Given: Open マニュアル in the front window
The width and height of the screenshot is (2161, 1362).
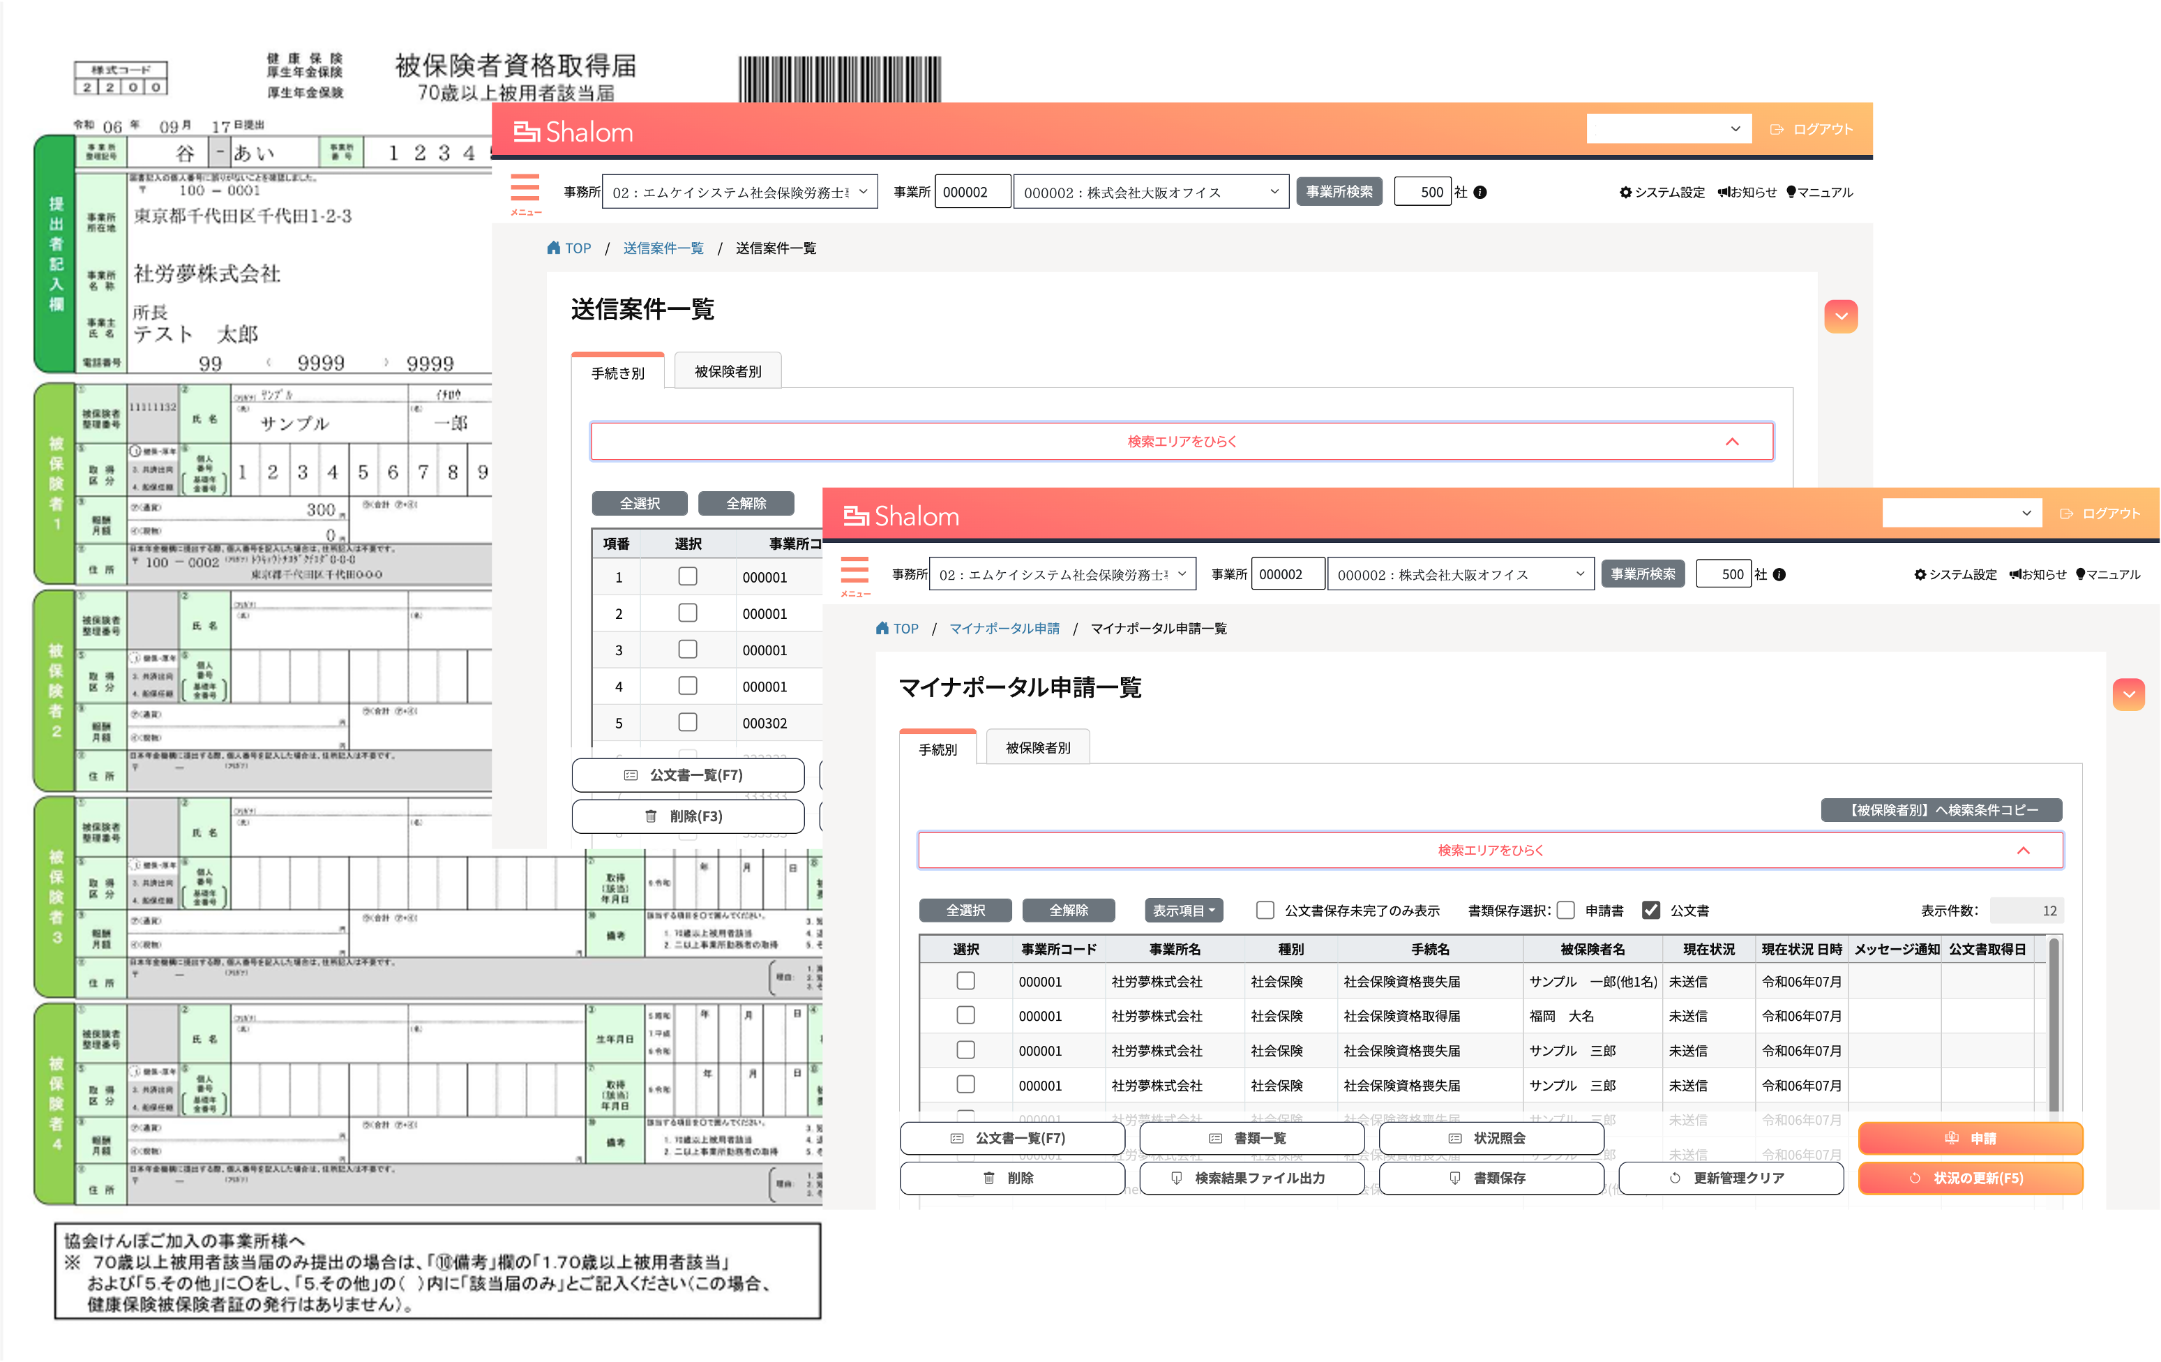Looking at the screenshot, I should pyautogui.click(x=2108, y=575).
